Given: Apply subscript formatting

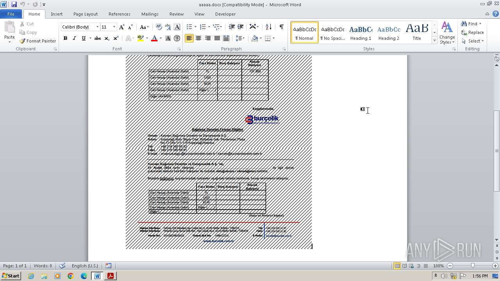Looking at the screenshot, I should tap(107, 38).
